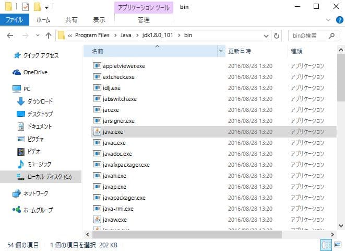Click the Properties icon in title bar
This screenshot has height=251, width=345.
[x=26, y=7]
